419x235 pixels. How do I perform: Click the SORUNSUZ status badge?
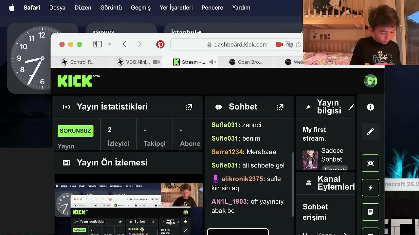[76, 131]
